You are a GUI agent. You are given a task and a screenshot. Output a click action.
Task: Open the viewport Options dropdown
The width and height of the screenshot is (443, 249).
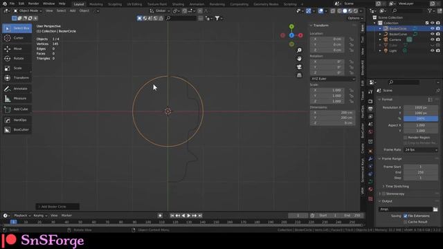coord(355,19)
